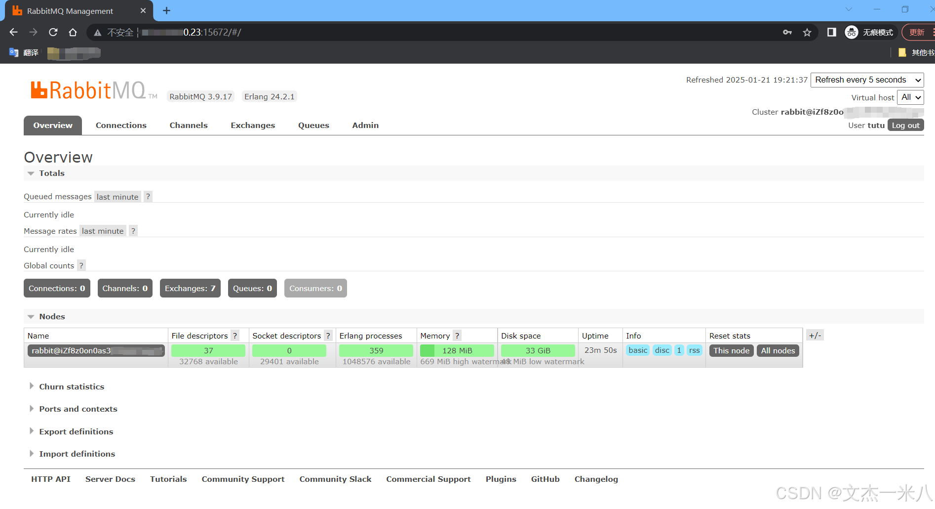Open saved passwords key icon

(x=787, y=32)
